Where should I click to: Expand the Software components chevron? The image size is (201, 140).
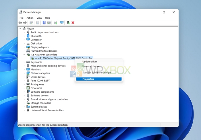tap(24, 92)
